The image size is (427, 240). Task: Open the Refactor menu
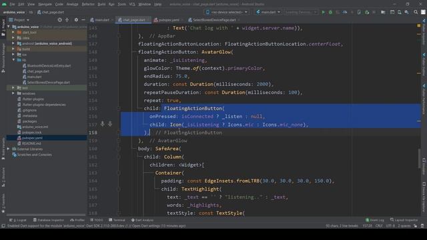pyautogui.click(x=88, y=4)
